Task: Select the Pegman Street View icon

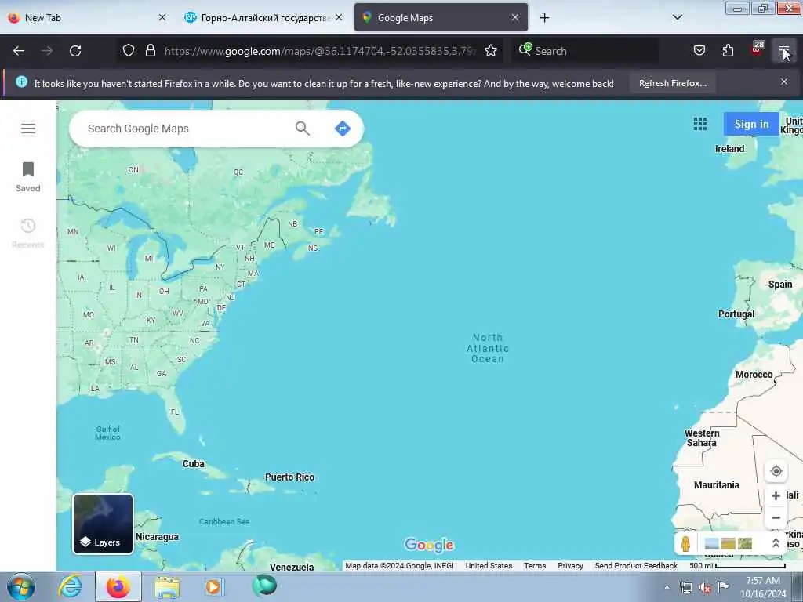Action: click(x=685, y=544)
